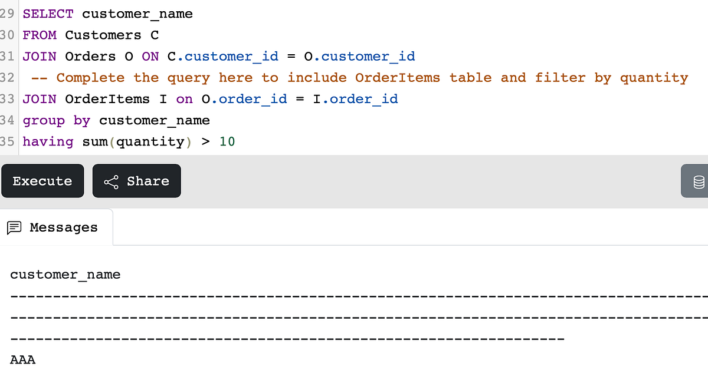This screenshot has width=708, height=383.
Task: Click the Execute button
Action: (x=42, y=181)
